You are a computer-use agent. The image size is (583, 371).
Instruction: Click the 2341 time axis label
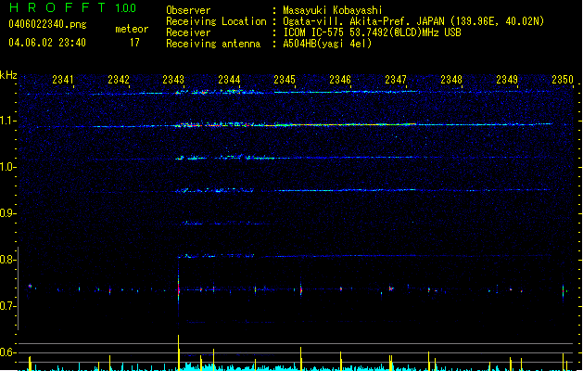[x=63, y=80]
